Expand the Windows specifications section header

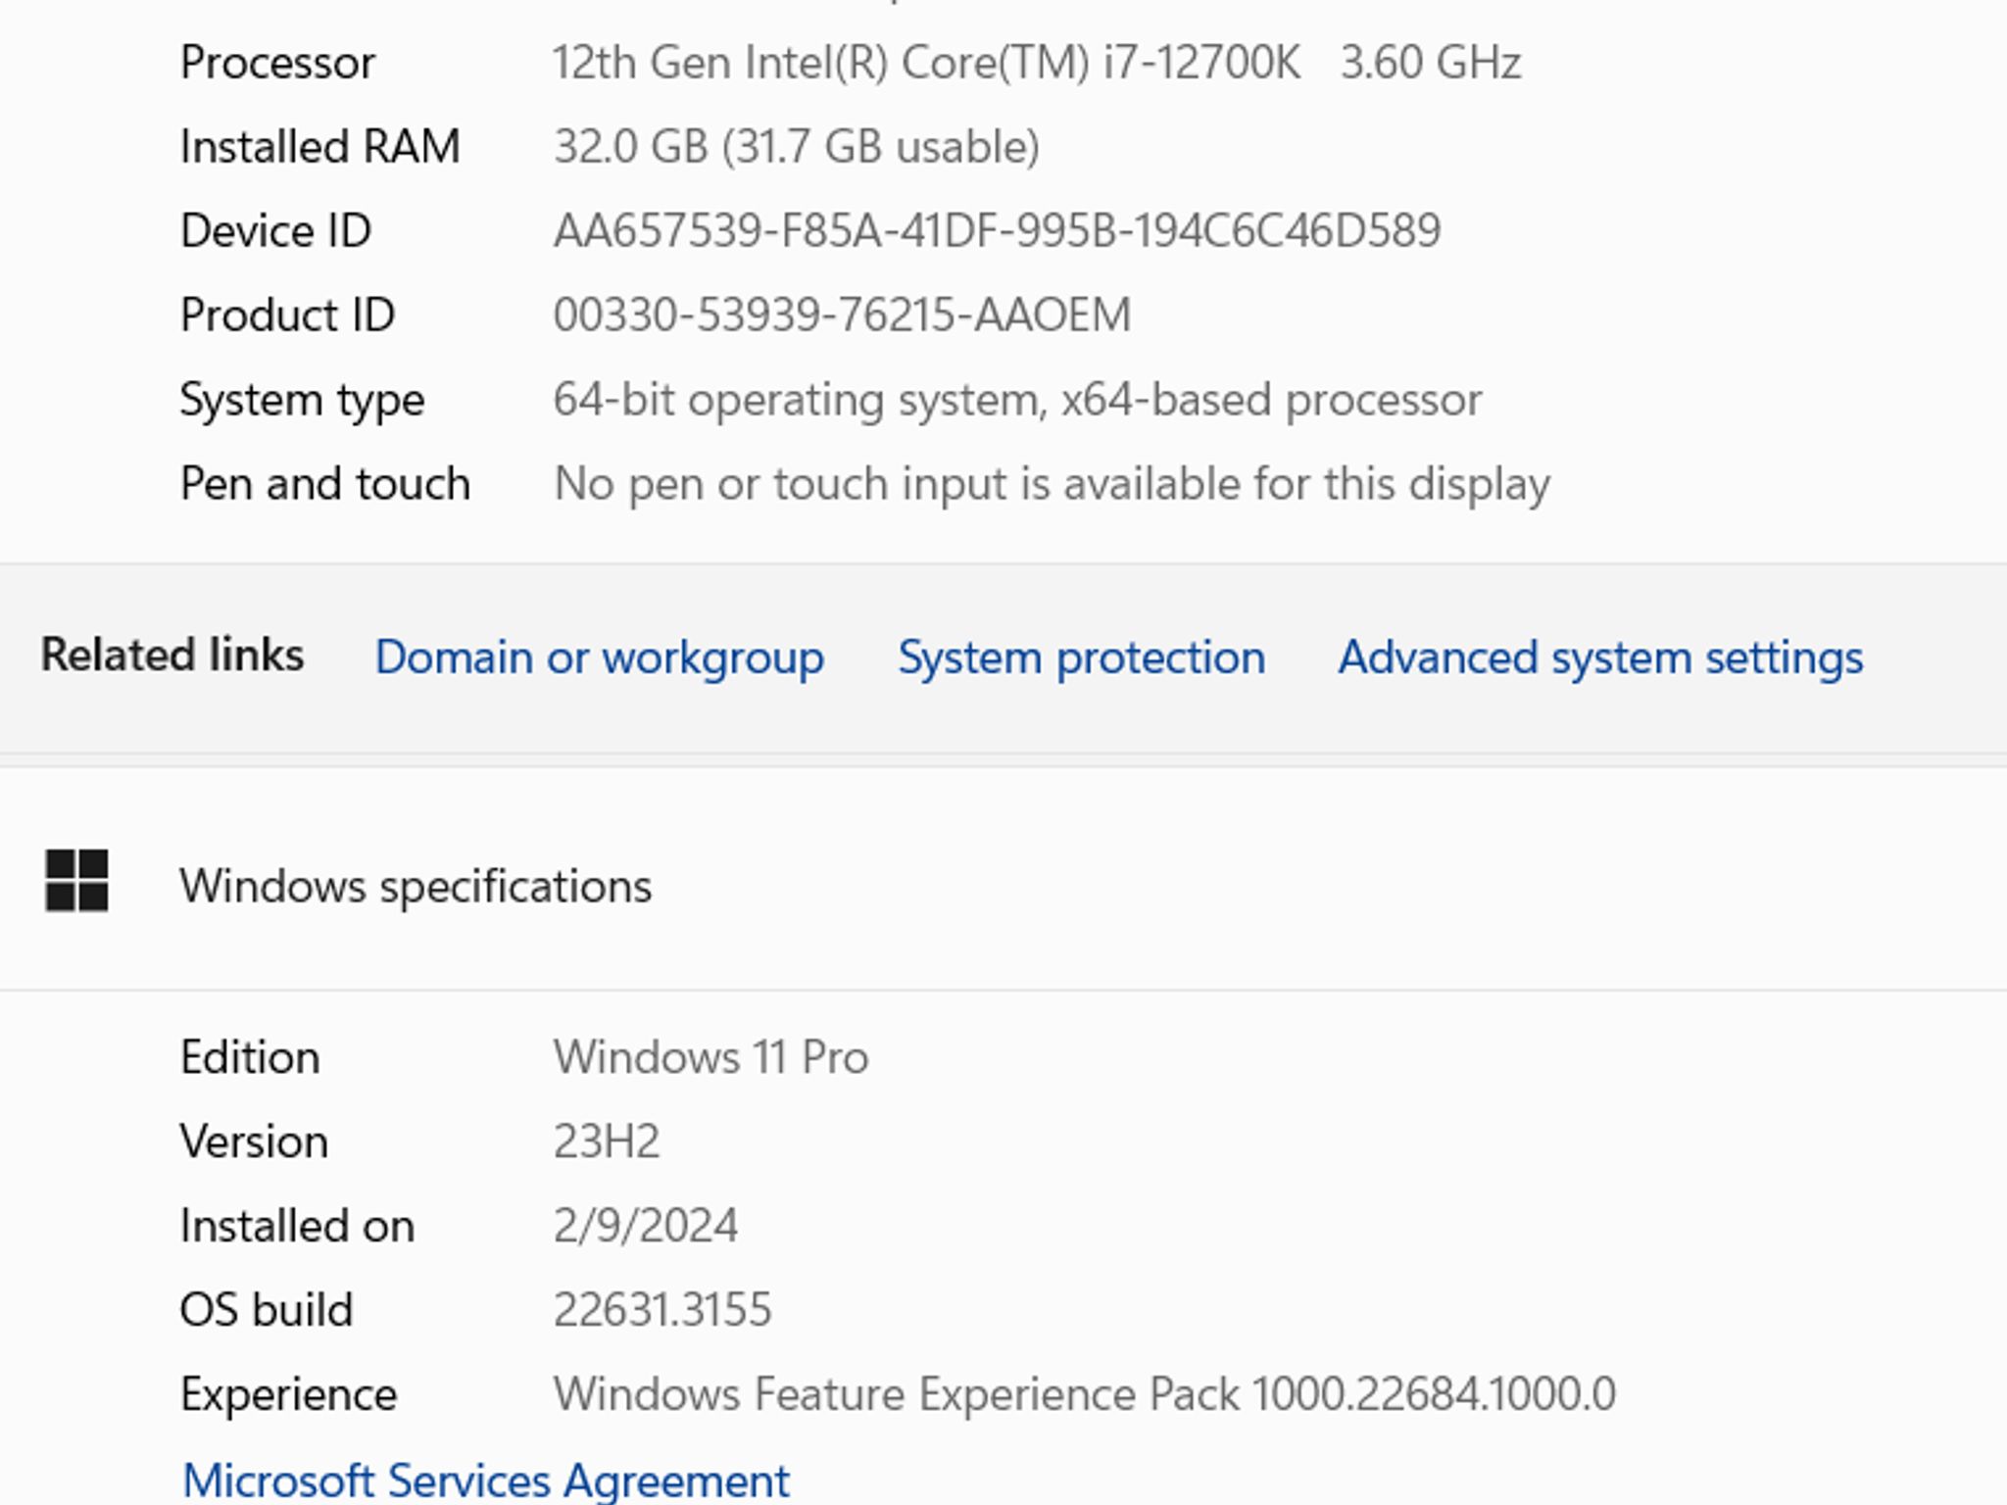tap(1003, 880)
